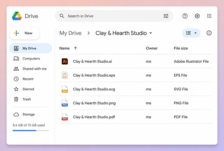224x151 pixels.
Task: Click the PNG file type icon
Action: click(65, 103)
